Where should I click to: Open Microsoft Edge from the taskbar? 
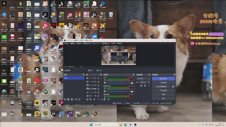[126, 124]
